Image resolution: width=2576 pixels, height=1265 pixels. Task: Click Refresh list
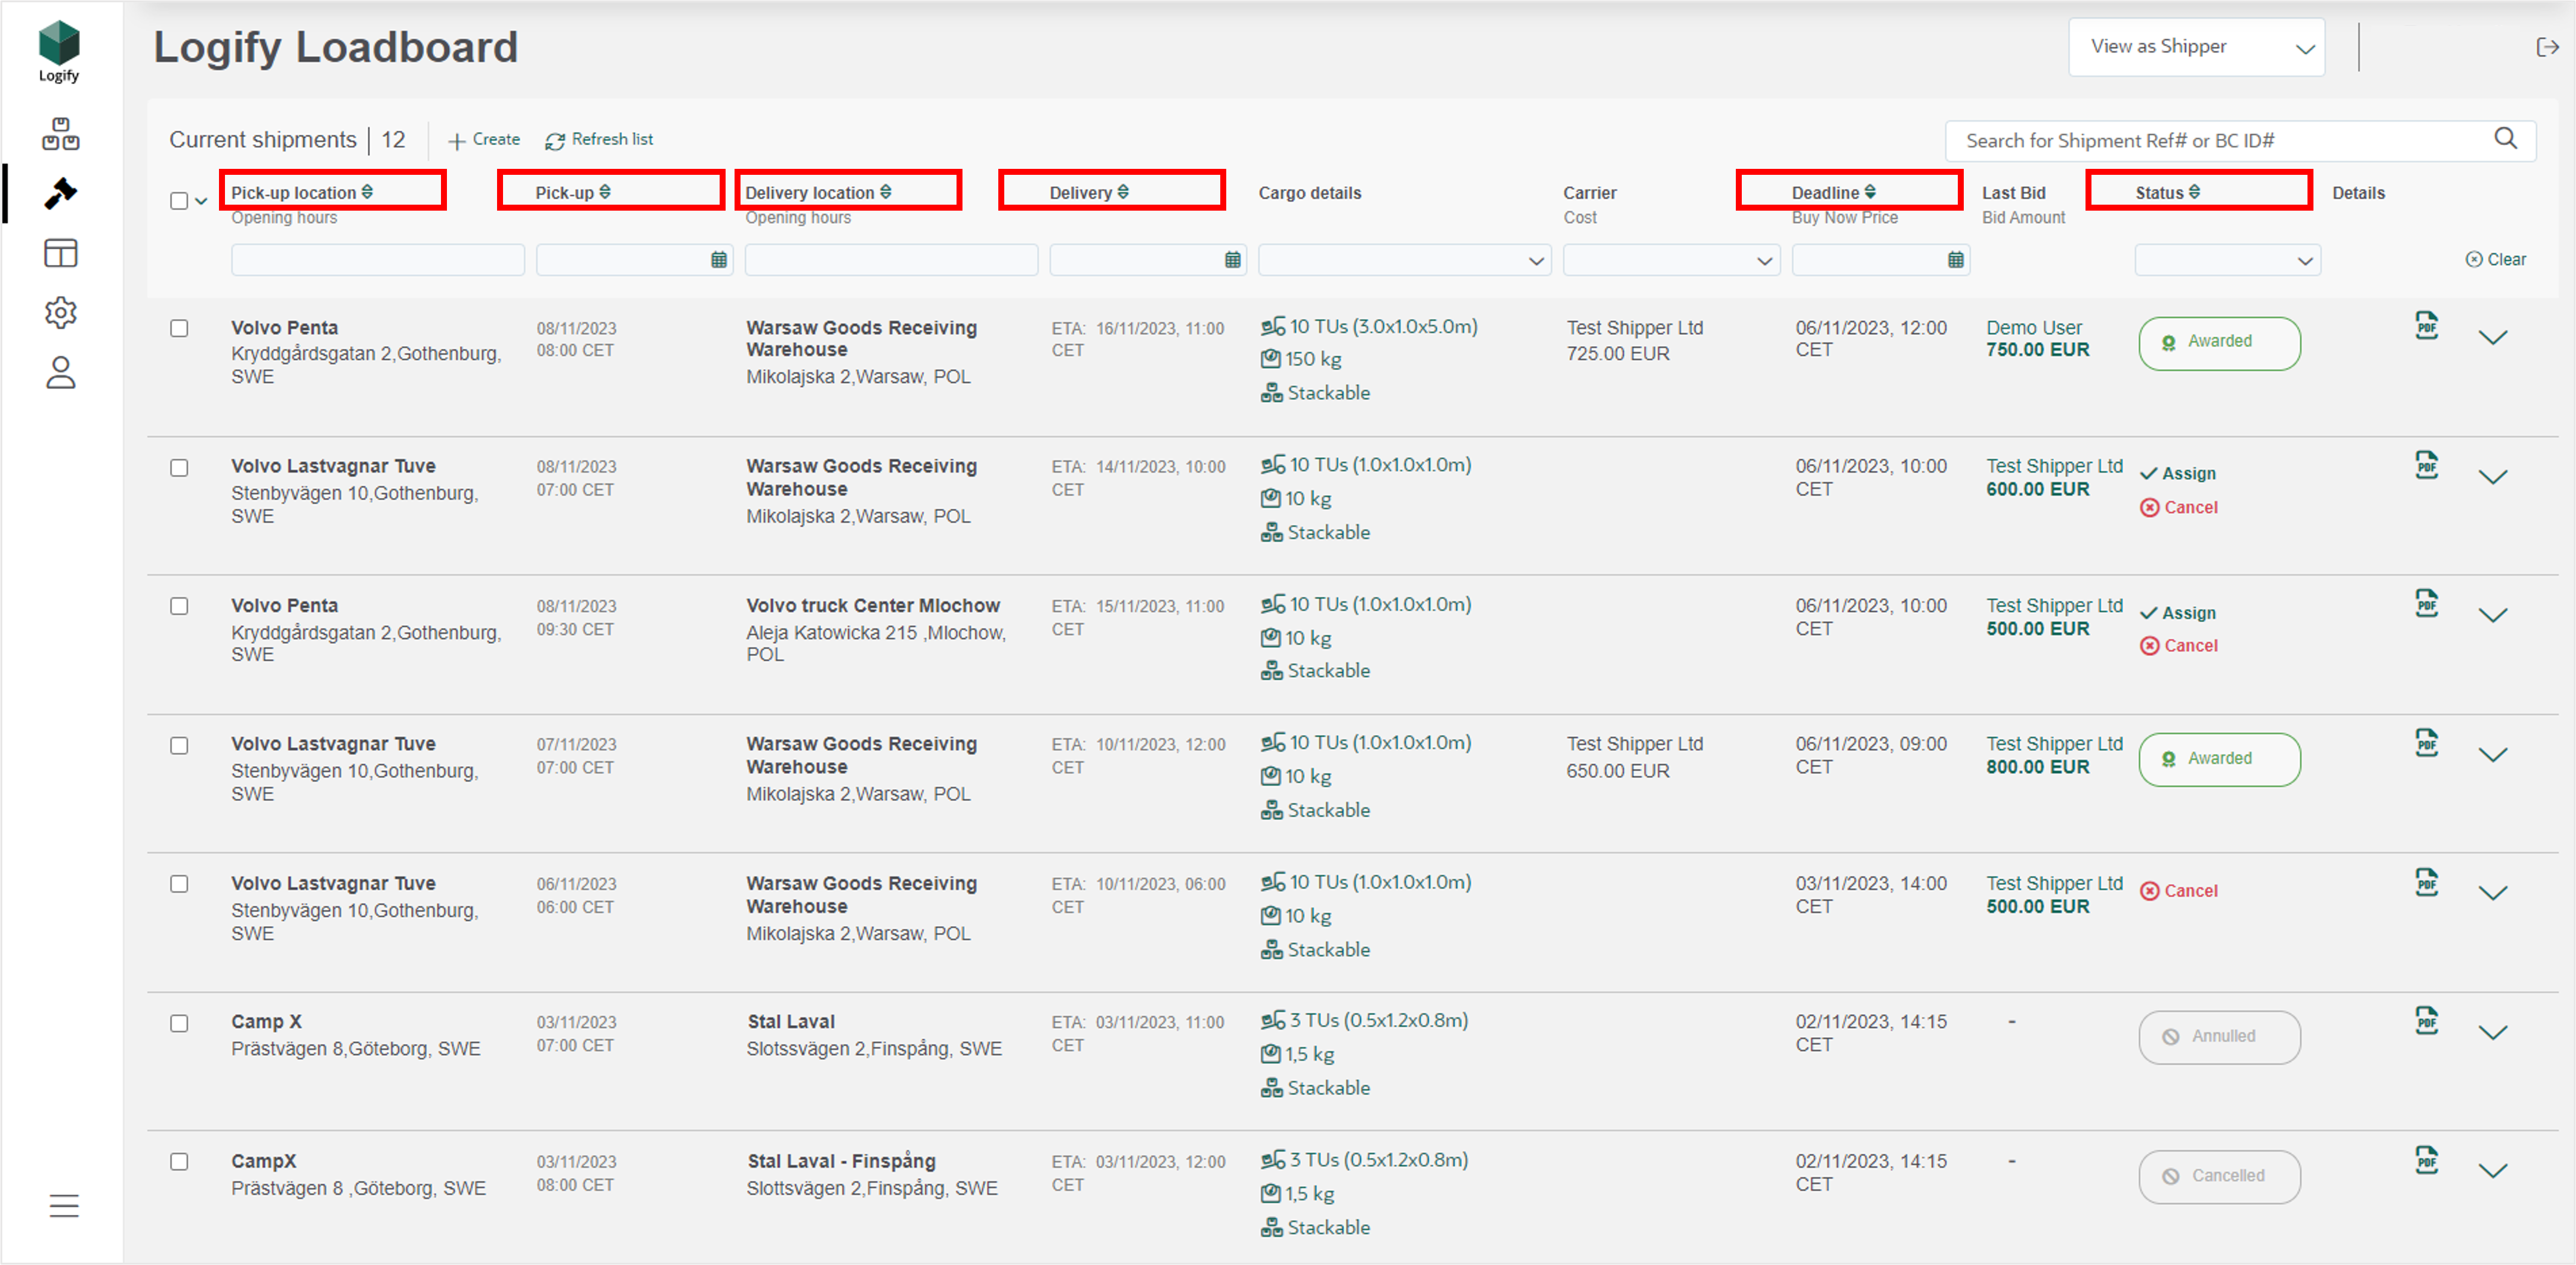click(x=599, y=140)
